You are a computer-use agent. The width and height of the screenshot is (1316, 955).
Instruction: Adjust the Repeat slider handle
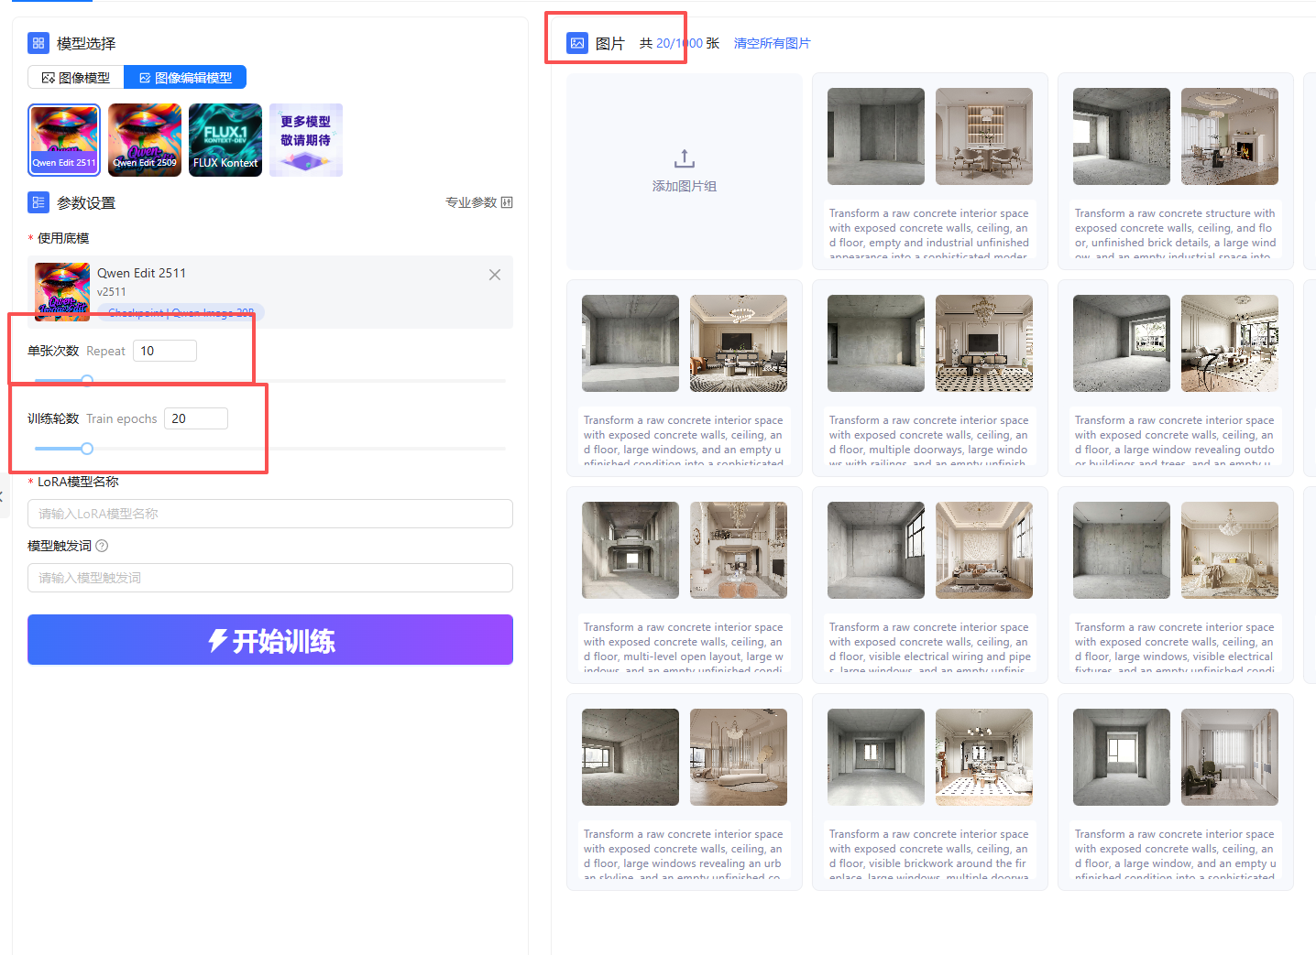87,380
